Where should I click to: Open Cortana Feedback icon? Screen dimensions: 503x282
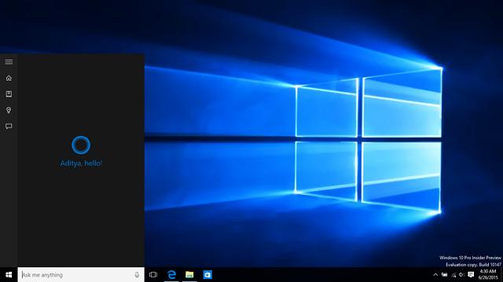click(x=9, y=126)
